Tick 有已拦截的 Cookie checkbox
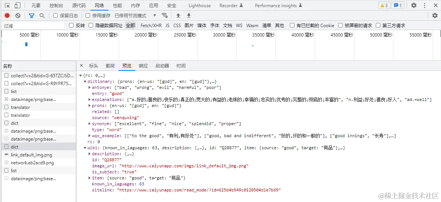The image size is (441, 202). coord(292,25)
